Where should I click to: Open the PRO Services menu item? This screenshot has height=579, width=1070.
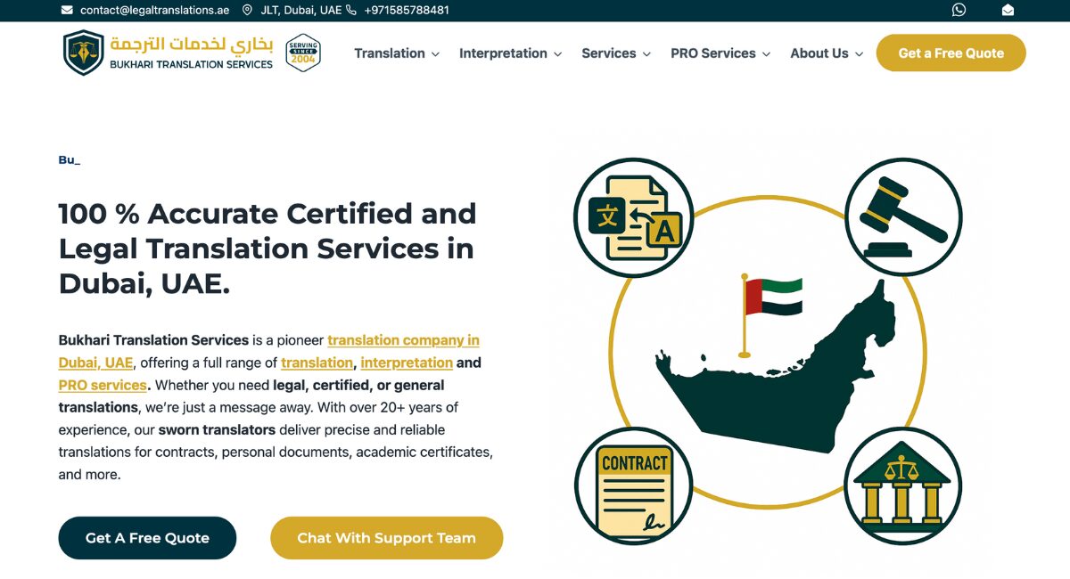coord(713,53)
